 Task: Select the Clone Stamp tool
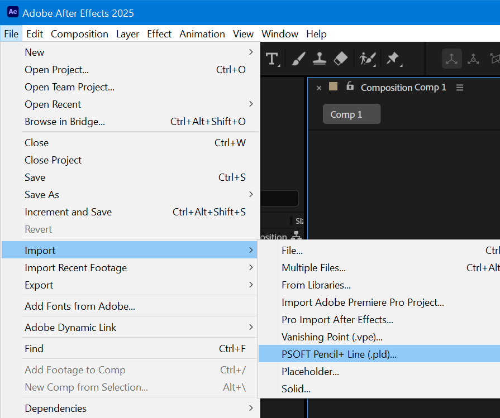(x=319, y=59)
